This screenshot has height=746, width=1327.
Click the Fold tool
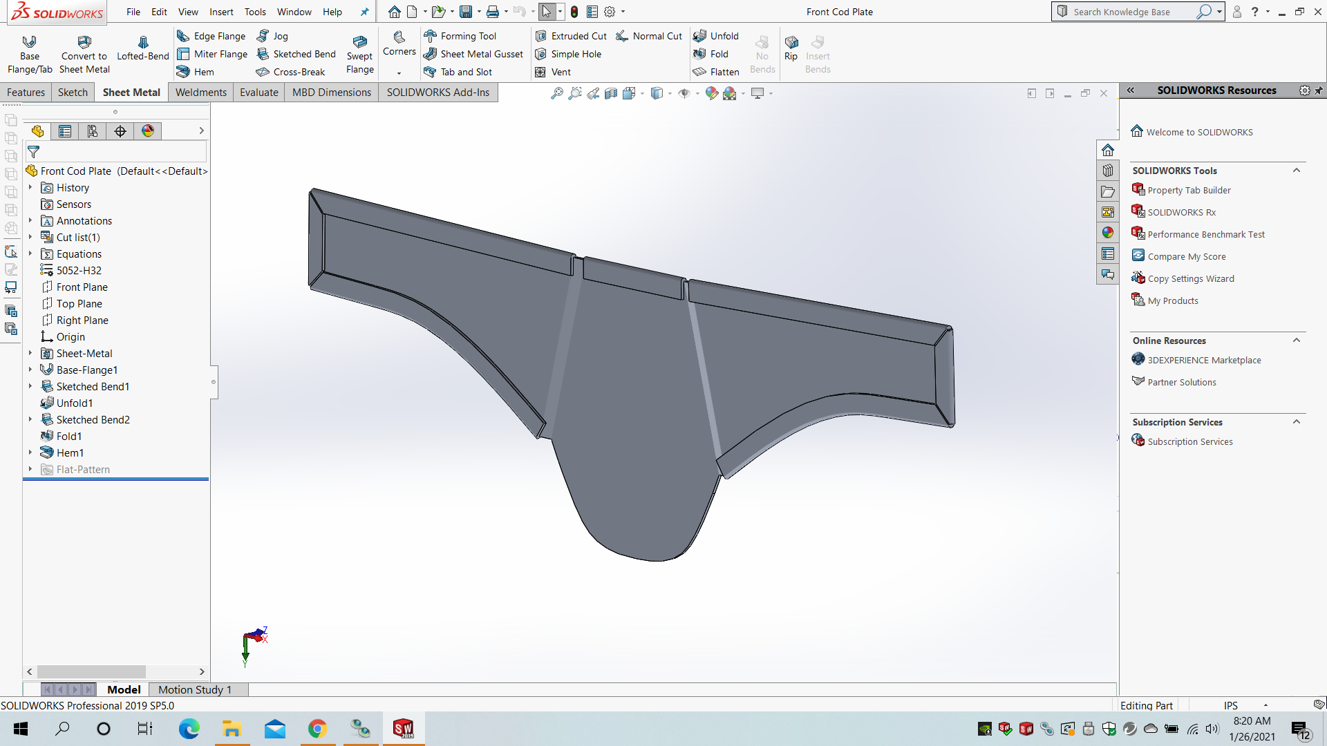710,54
